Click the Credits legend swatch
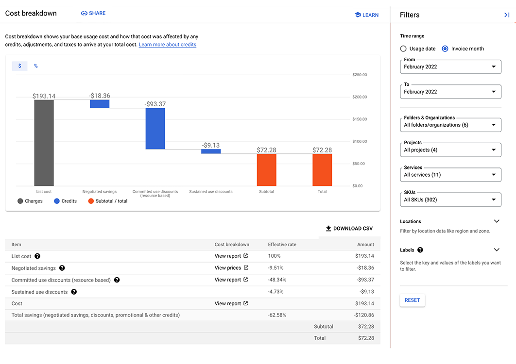 pos(57,201)
